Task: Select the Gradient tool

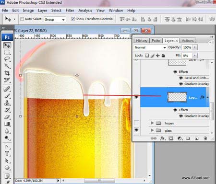Action: point(7,124)
